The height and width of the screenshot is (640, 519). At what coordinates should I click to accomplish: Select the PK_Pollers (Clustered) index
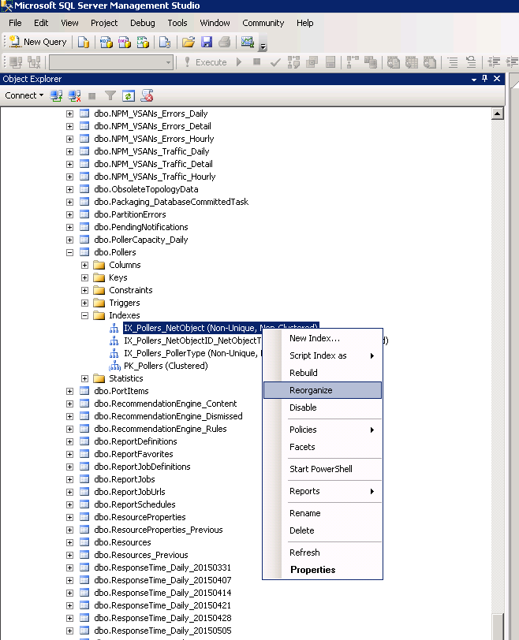(x=166, y=366)
